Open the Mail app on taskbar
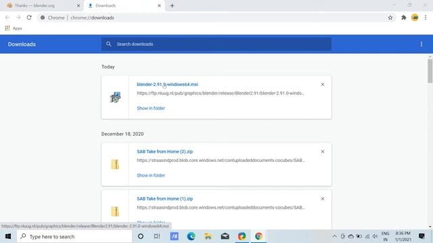 225,236
